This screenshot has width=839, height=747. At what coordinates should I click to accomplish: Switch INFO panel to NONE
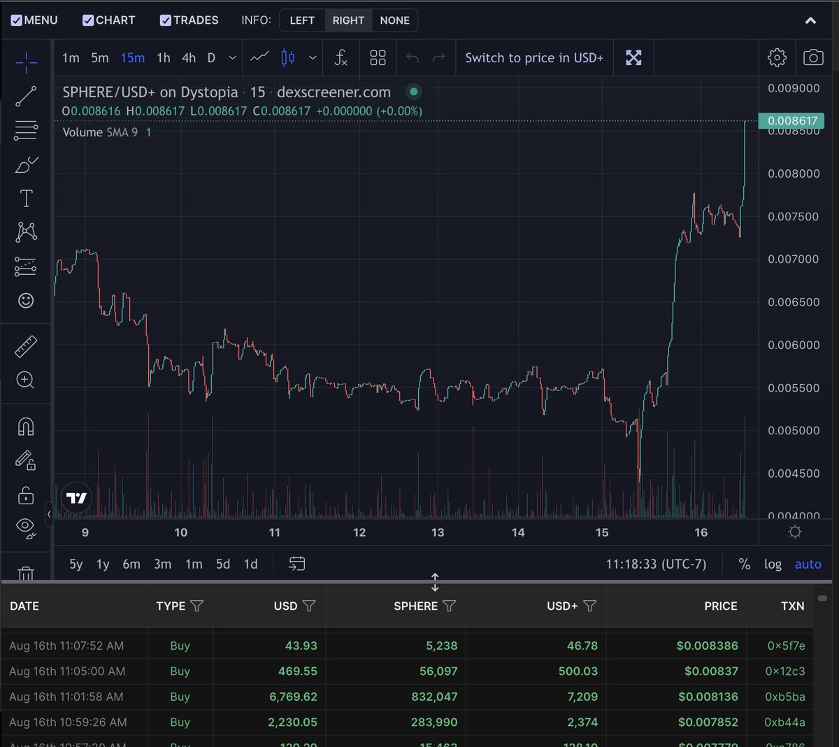[394, 20]
